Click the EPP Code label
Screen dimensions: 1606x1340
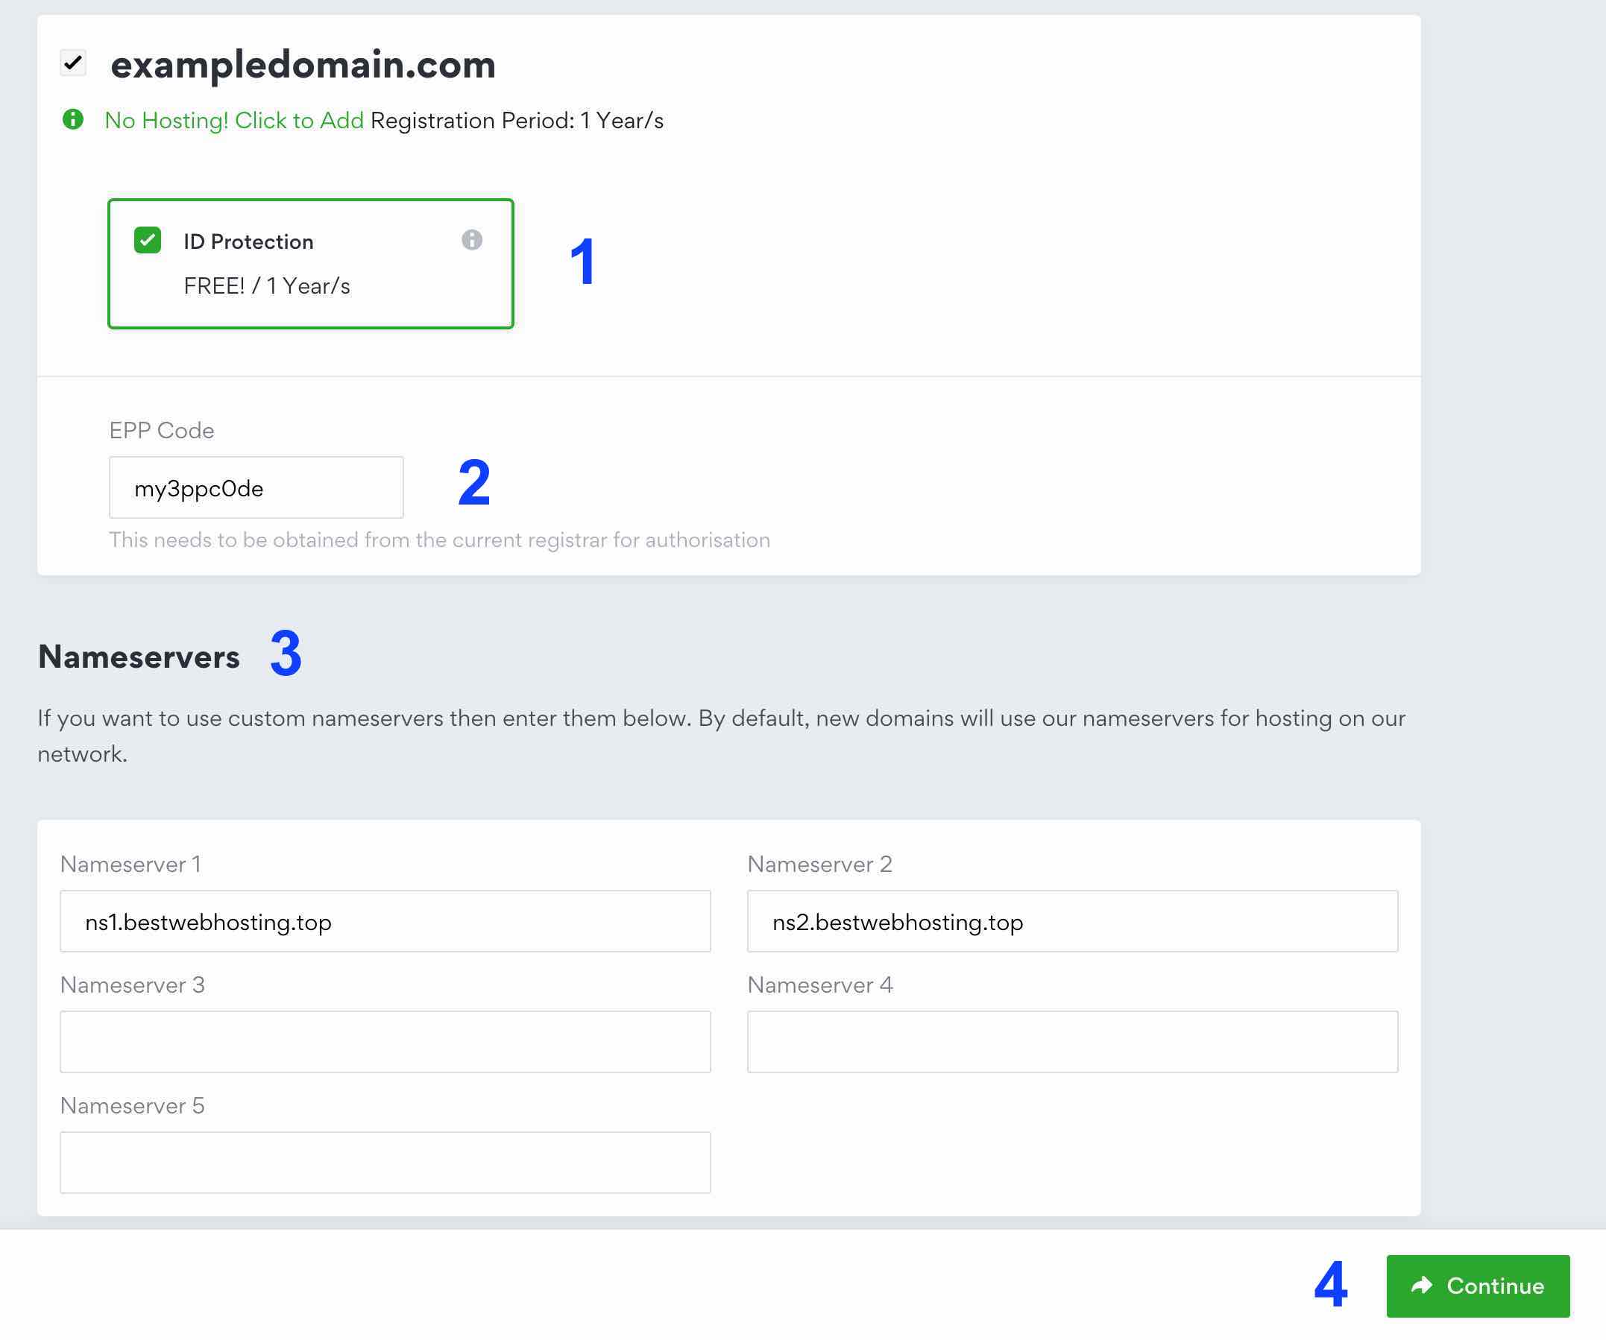point(161,430)
